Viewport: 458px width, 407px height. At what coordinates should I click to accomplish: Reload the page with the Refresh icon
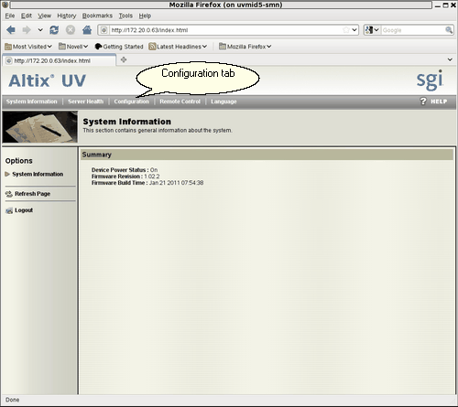(x=54, y=30)
